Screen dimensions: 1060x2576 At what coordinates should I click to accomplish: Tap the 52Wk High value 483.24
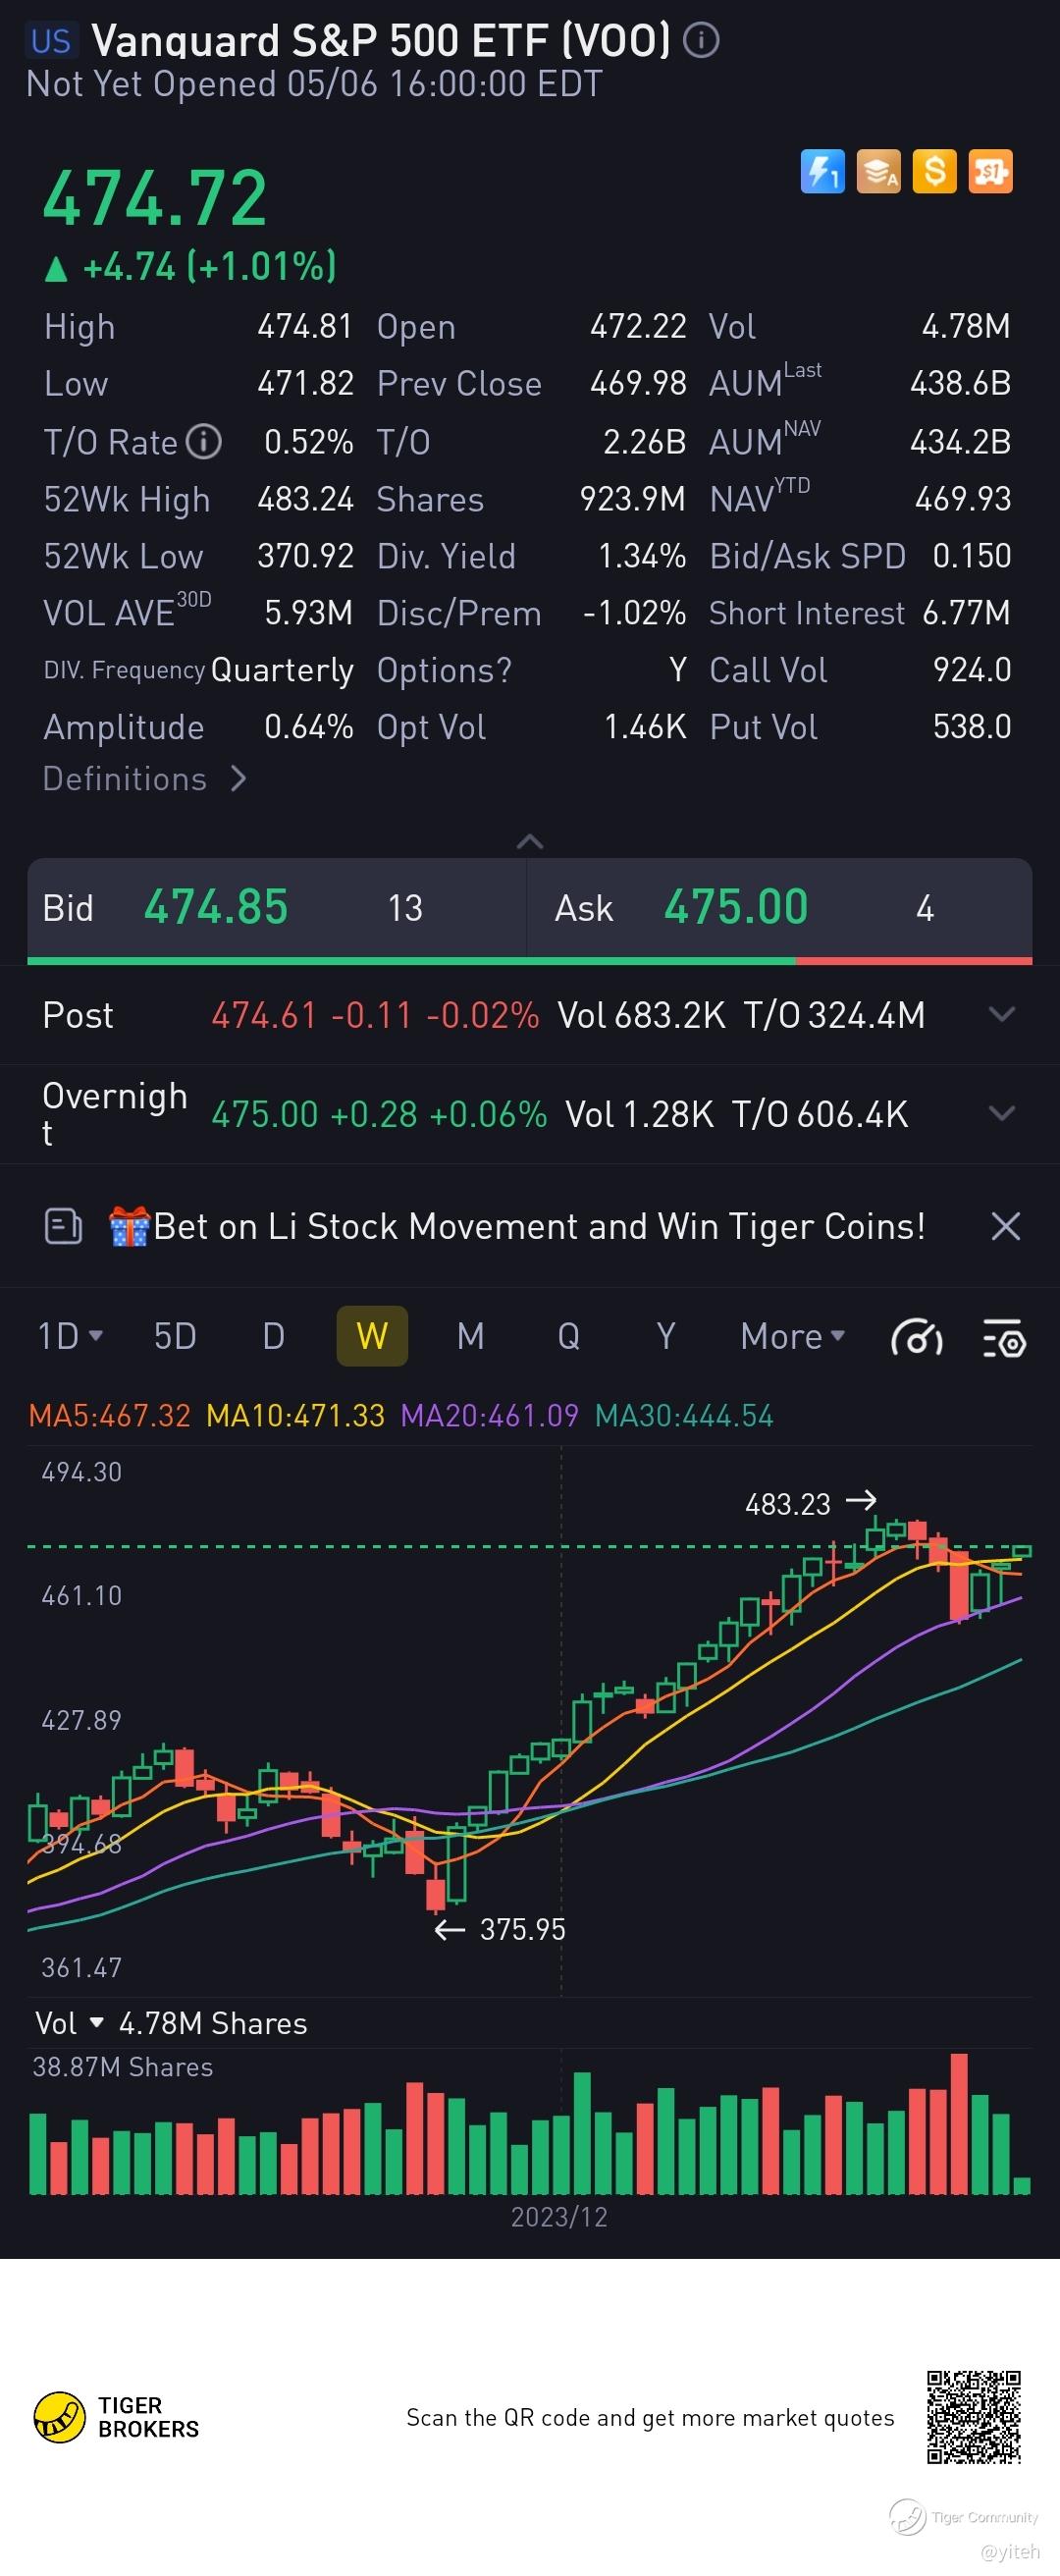click(x=305, y=499)
